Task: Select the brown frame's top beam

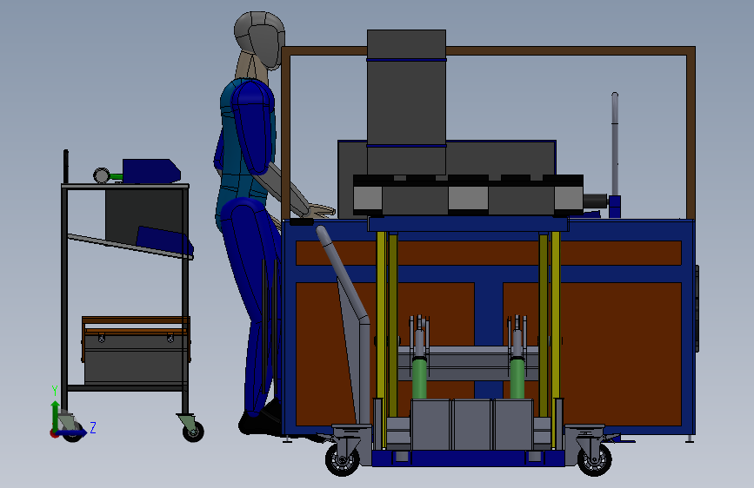Action: [x=488, y=51]
